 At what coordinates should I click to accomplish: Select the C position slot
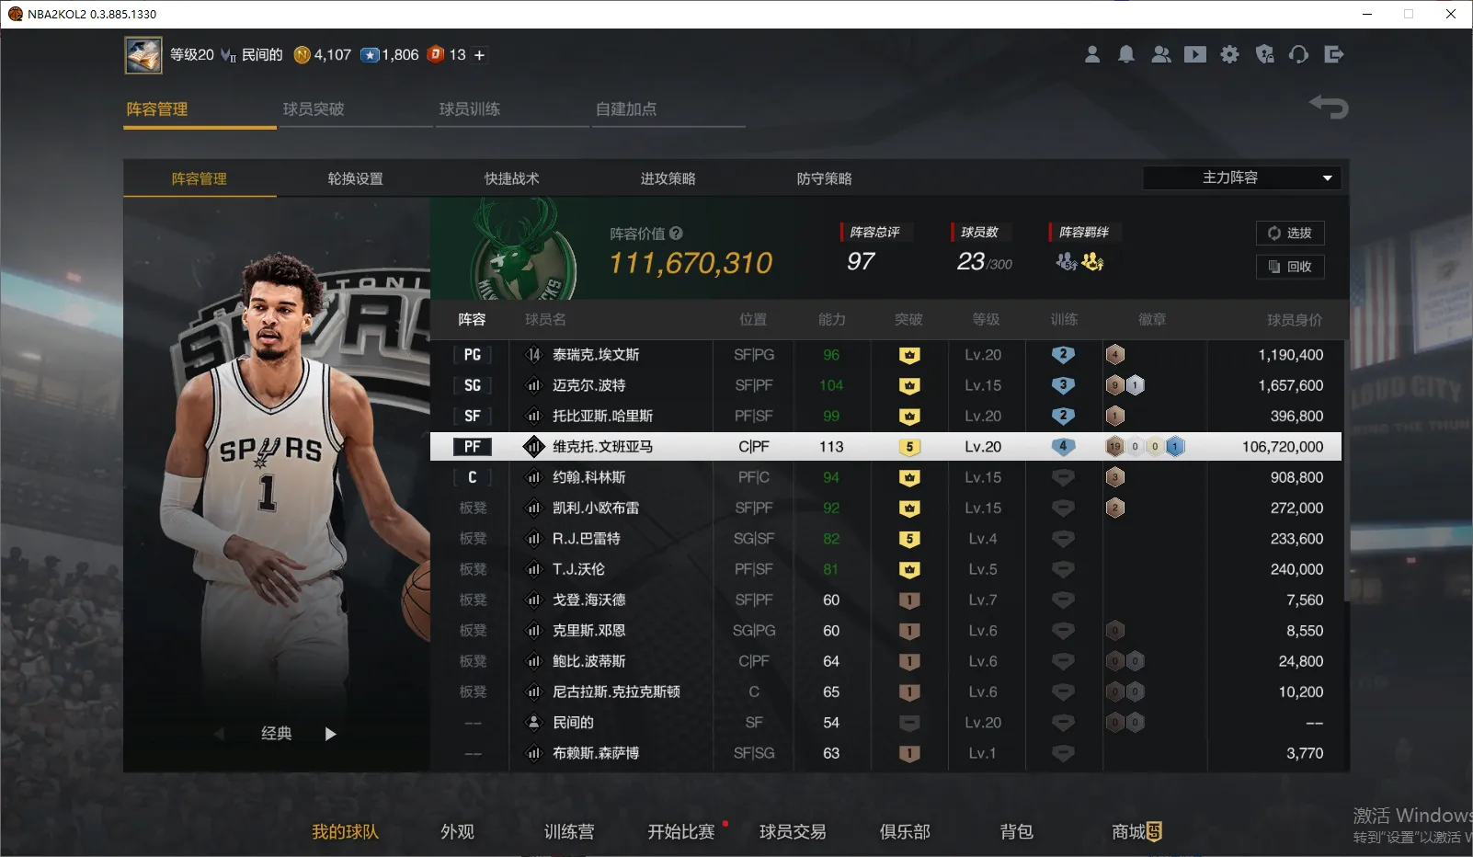pyautogui.click(x=473, y=477)
